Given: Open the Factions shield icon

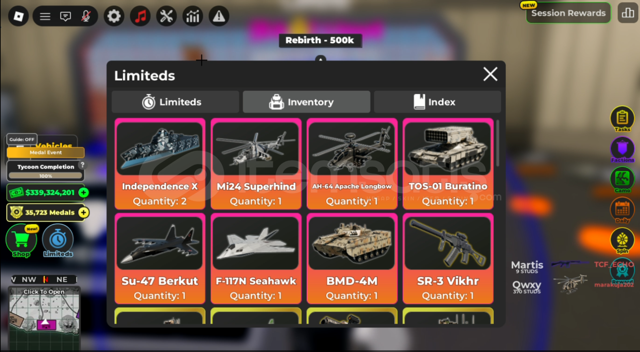Looking at the screenshot, I should click(x=622, y=149).
